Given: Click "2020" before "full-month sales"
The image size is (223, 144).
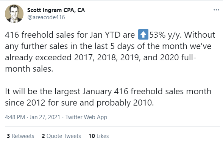Looking at the screenshot, I should (170, 57).
